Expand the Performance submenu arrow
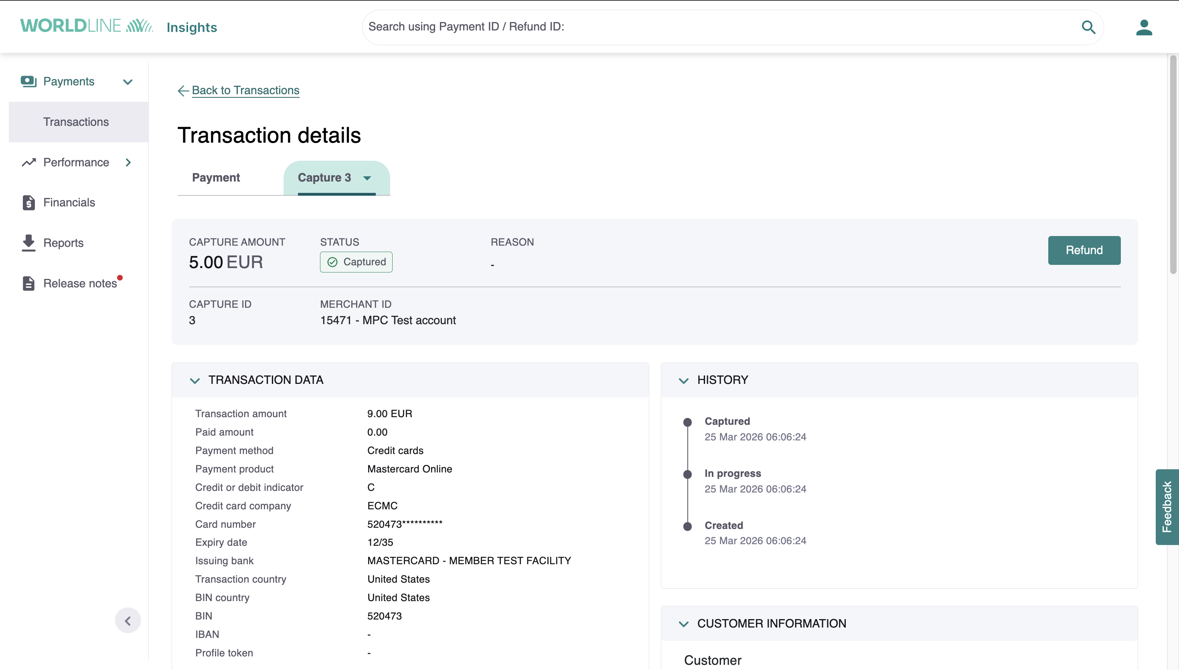The height and width of the screenshot is (670, 1179). (x=128, y=162)
